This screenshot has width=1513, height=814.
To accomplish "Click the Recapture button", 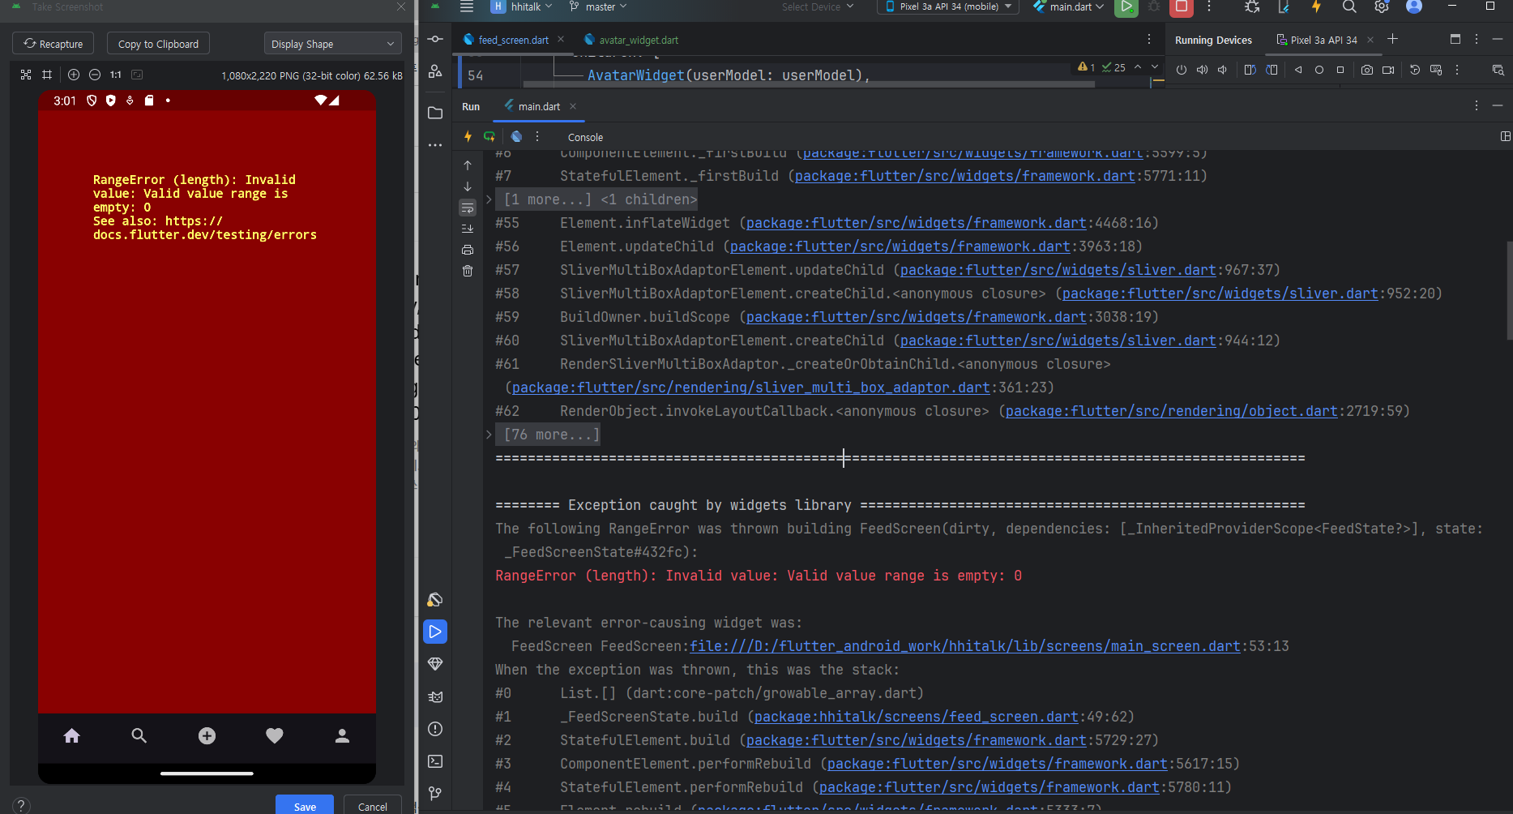I will coord(53,44).
